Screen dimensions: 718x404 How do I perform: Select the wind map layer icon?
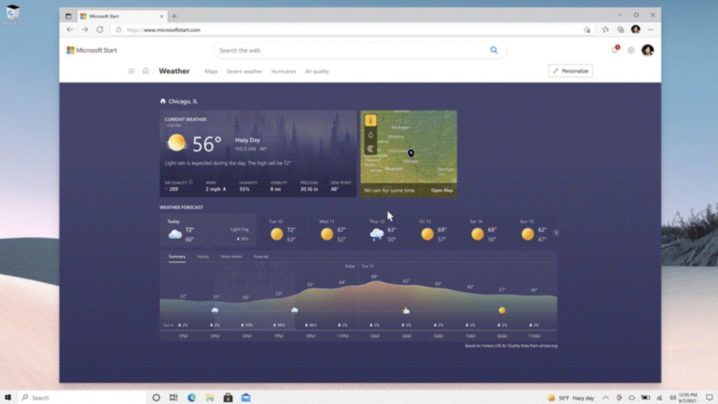click(371, 149)
